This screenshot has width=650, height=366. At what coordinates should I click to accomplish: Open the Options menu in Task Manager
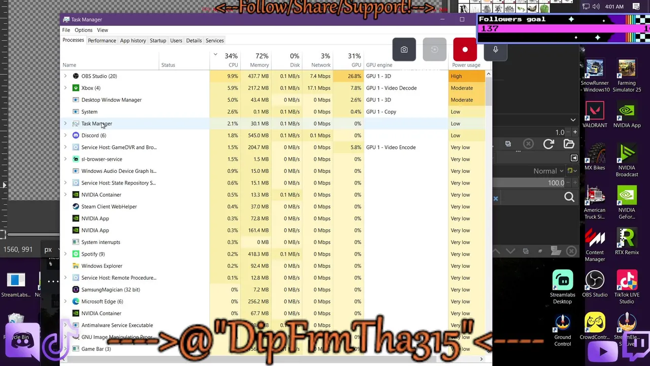[83, 30]
